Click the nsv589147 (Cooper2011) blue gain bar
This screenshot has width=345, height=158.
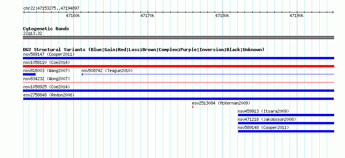coord(178,58)
